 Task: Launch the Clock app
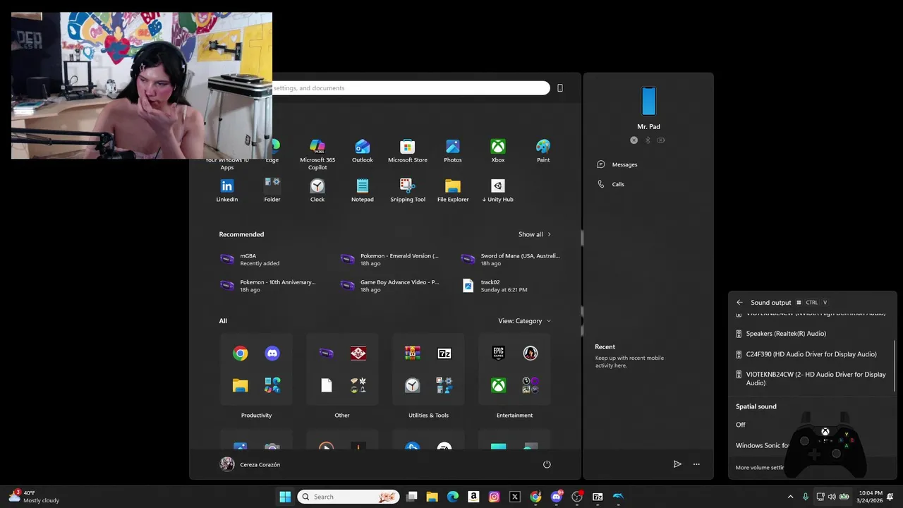pyautogui.click(x=317, y=190)
